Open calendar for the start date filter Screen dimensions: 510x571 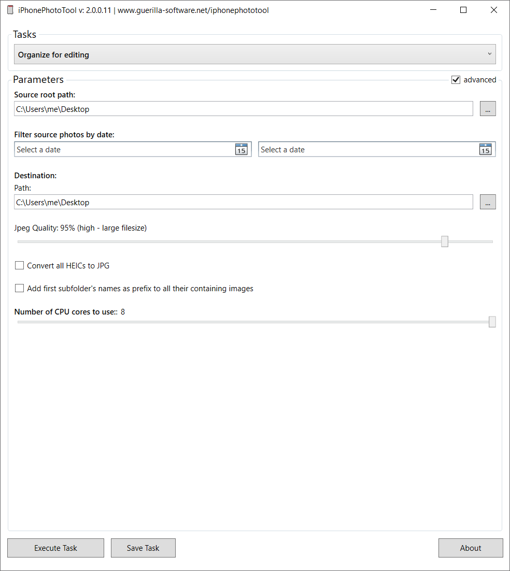pyautogui.click(x=242, y=149)
